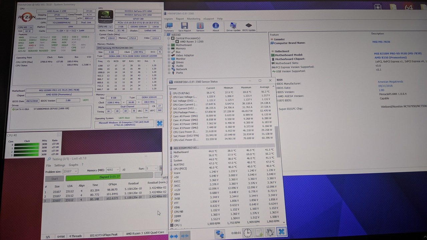Click the Maximum column header in Sensor Status
Image resolution: width=427 pixels, height=240 pixels.
246,88
